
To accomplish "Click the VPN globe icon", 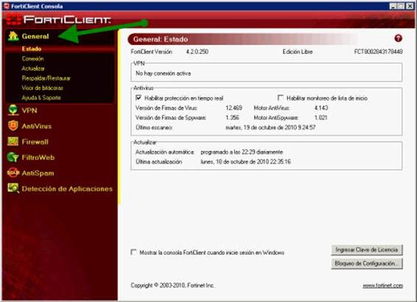I will (x=13, y=110).
